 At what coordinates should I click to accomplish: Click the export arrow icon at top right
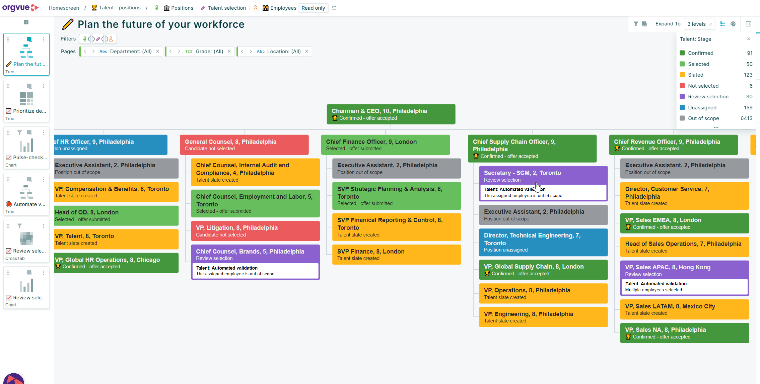pos(749,24)
